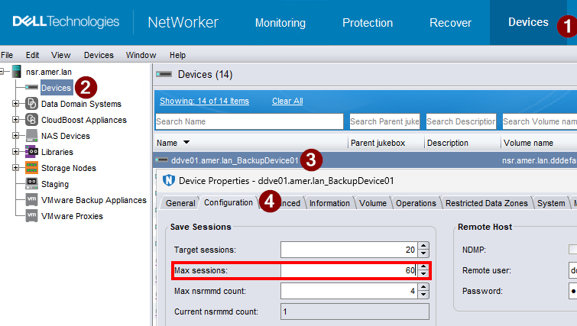This screenshot has width=577, height=326.
Task: Click the Clear All link
Action: [287, 101]
